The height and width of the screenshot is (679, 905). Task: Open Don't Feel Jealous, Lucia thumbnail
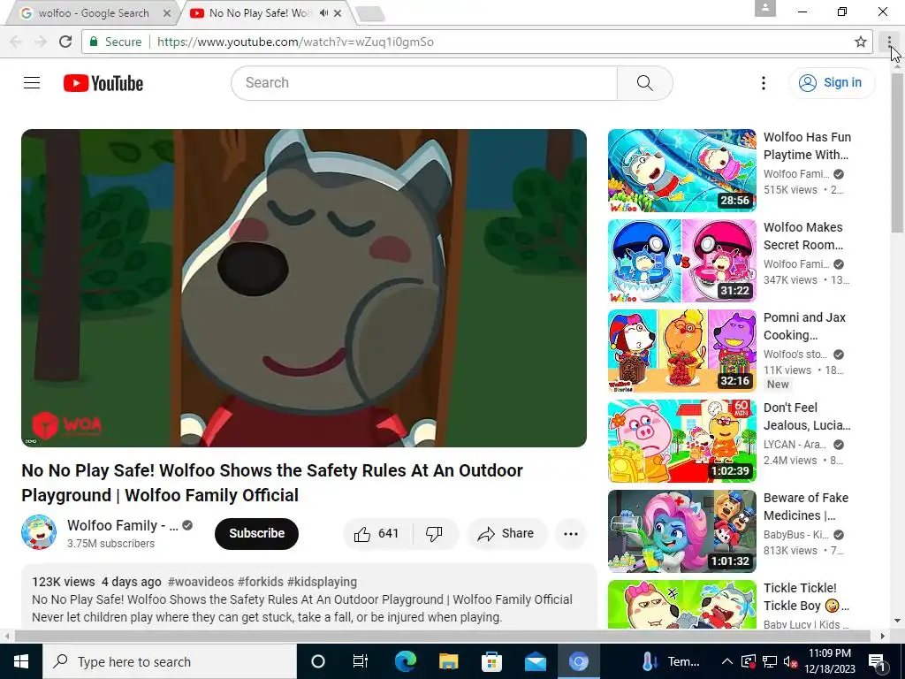point(681,441)
